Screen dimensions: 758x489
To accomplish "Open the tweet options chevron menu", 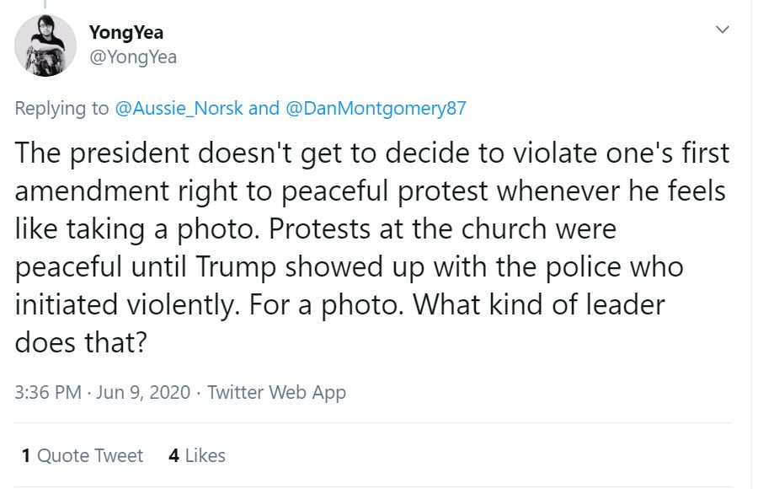I will (x=722, y=30).
